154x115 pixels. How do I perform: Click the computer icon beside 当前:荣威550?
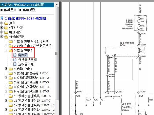(x=2, y=18)
